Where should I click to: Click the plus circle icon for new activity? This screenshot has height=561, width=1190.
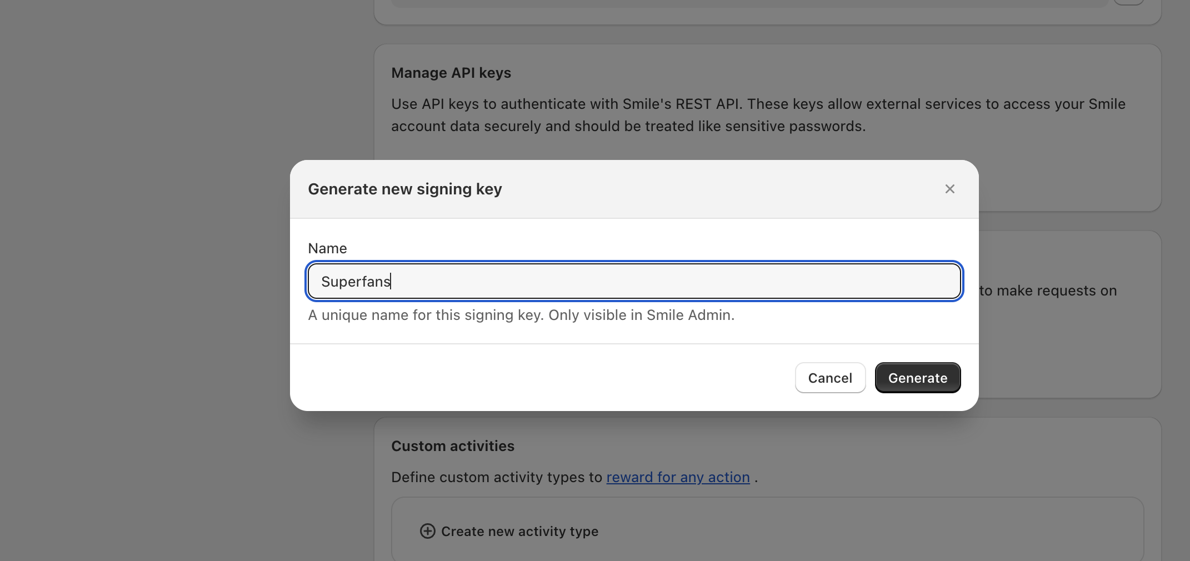[427, 531]
